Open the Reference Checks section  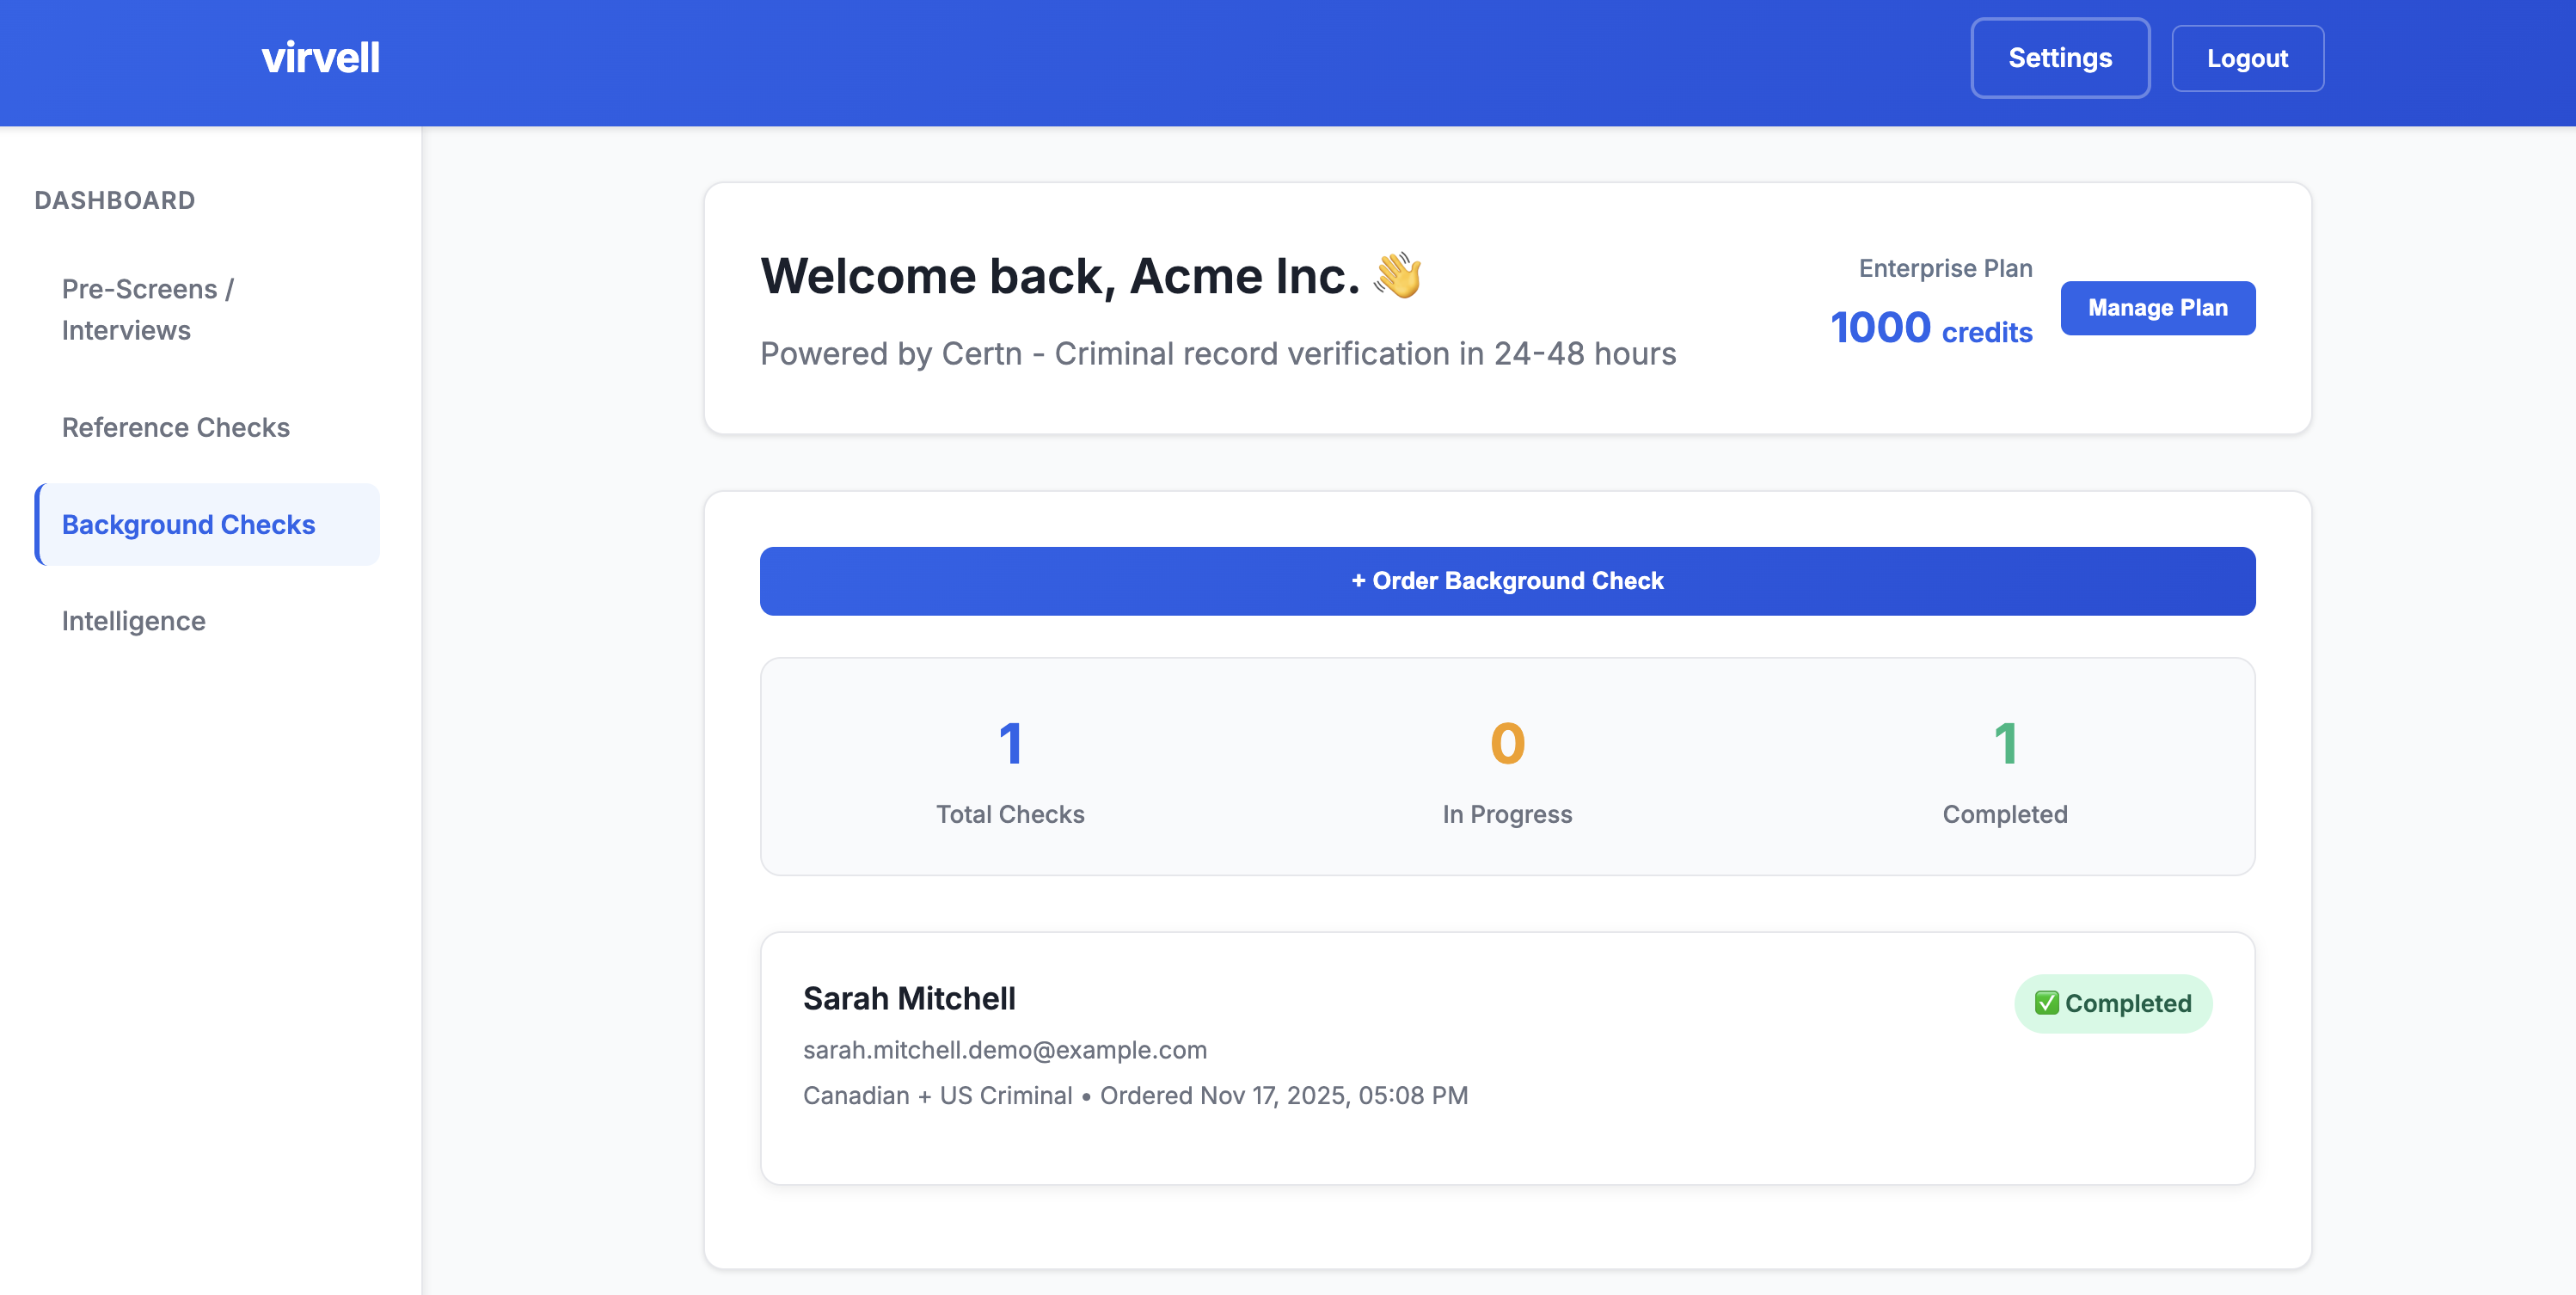tap(176, 427)
